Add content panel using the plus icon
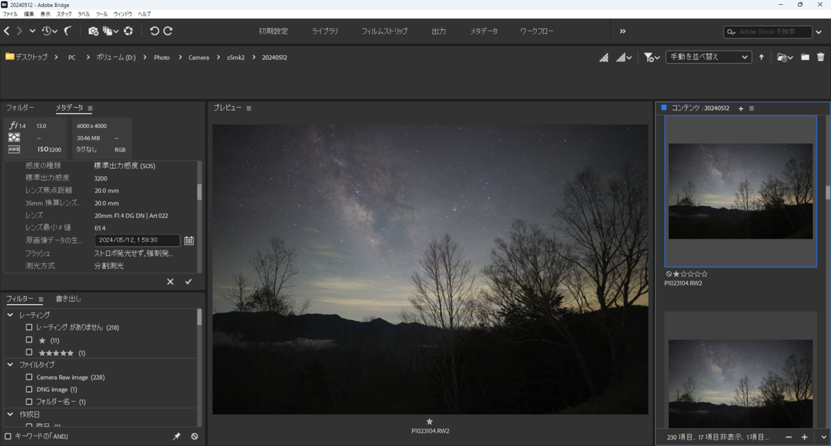 point(740,109)
